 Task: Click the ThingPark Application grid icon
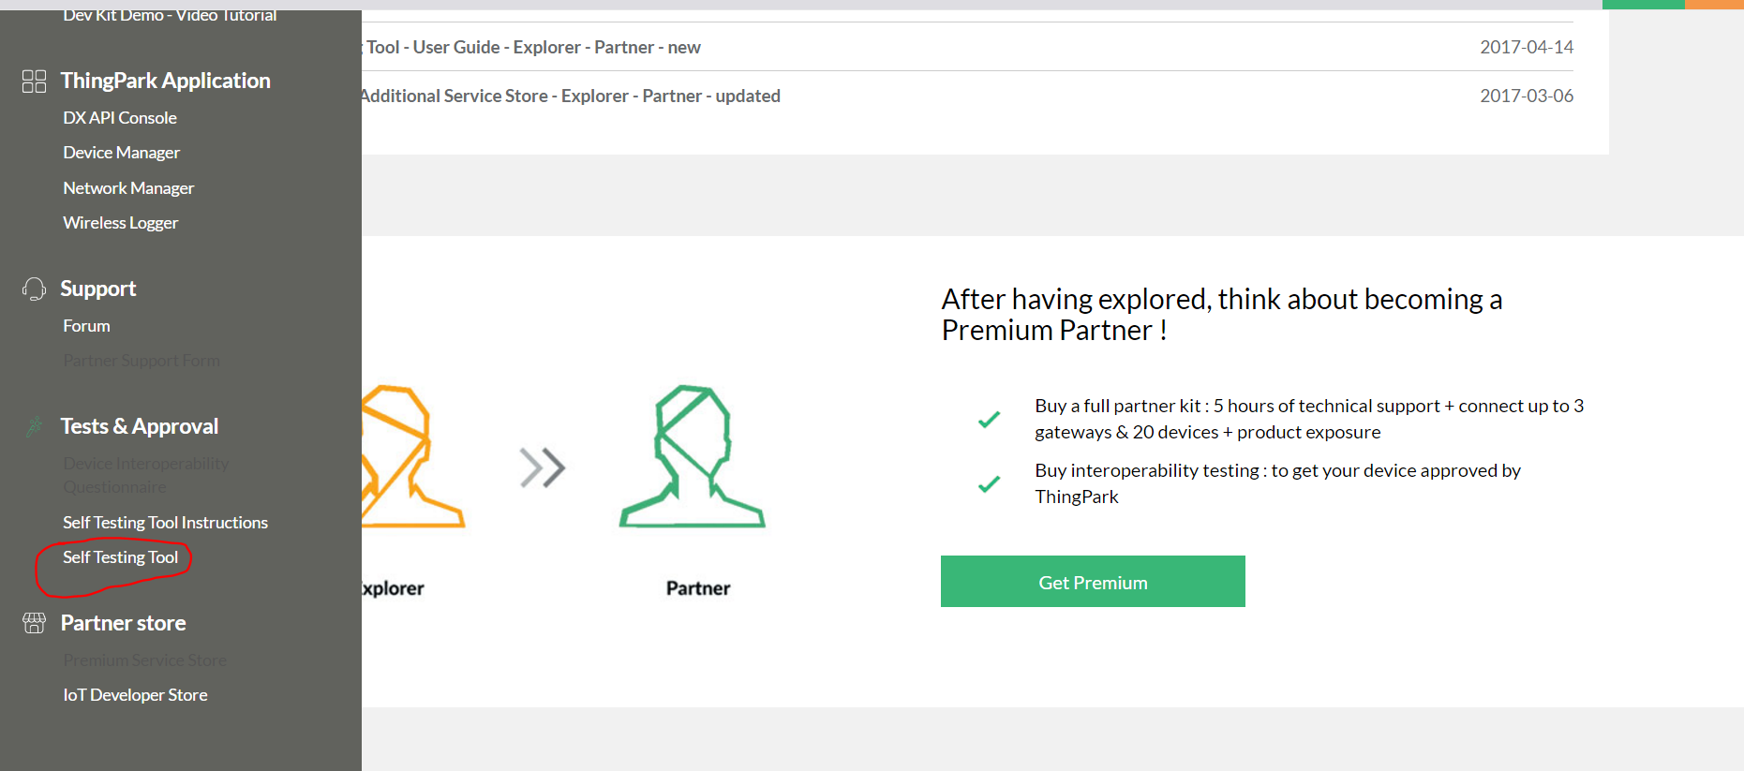coord(34,82)
